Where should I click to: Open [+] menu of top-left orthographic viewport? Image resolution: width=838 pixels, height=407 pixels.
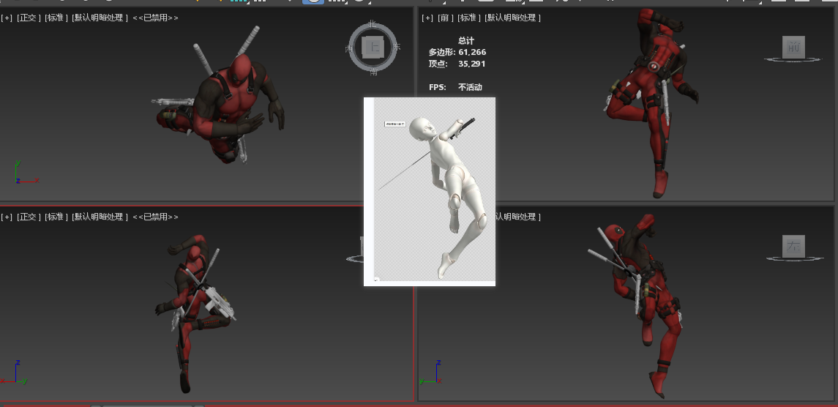click(7, 18)
